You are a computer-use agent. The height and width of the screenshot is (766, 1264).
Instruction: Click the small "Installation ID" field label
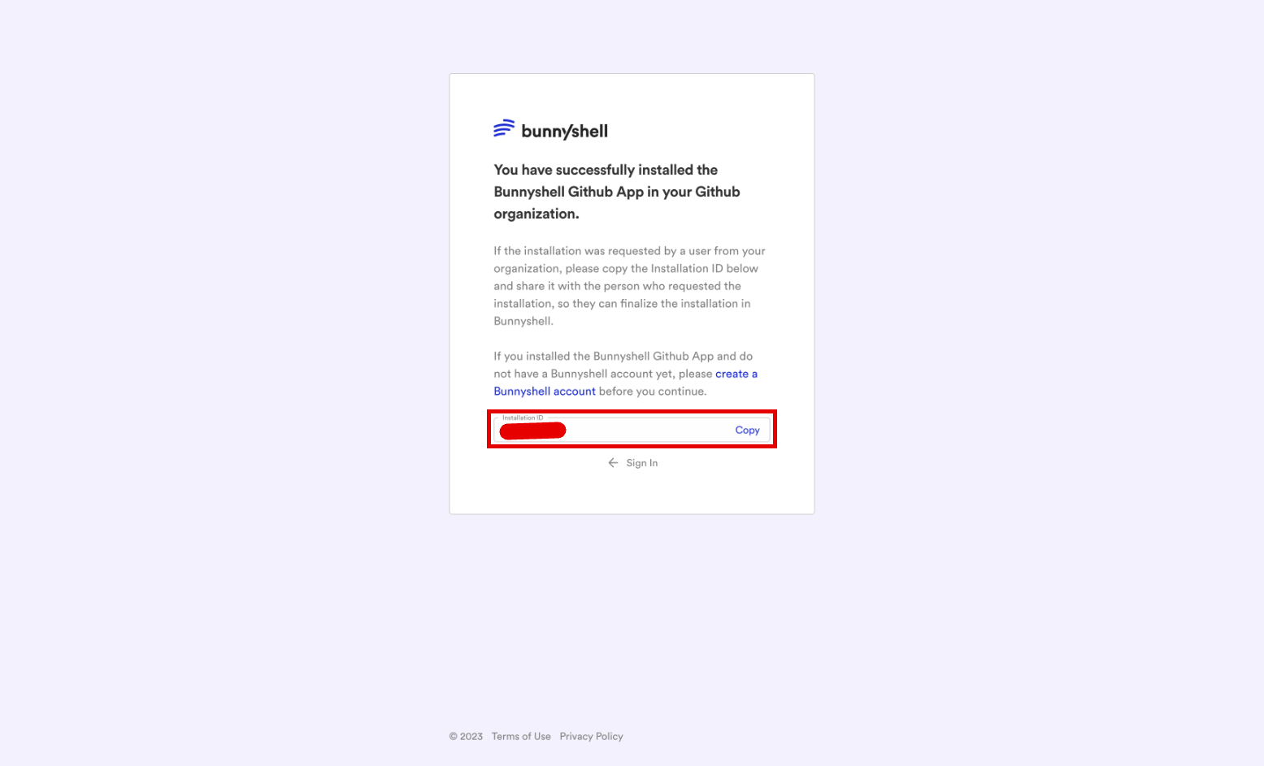coord(523,418)
